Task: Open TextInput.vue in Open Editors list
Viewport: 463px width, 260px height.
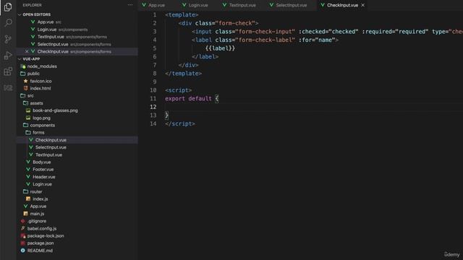Action: [x=51, y=37]
